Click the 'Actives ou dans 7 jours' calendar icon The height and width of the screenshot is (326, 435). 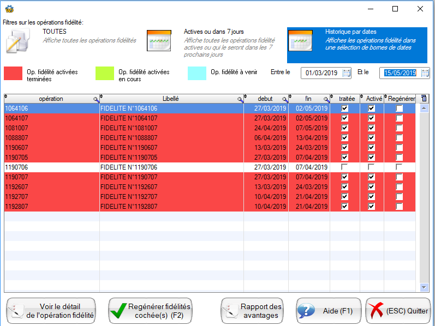point(159,41)
